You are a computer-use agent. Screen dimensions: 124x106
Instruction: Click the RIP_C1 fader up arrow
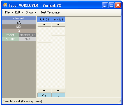pyautogui.click(x=44, y=24)
